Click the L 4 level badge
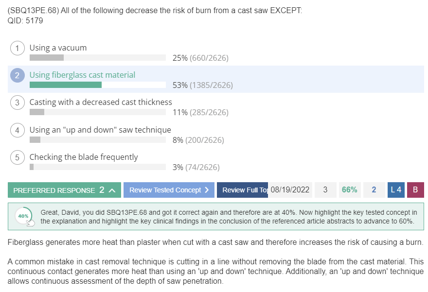The height and width of the screenshot is (292, 428). click(x=396, y=190)
